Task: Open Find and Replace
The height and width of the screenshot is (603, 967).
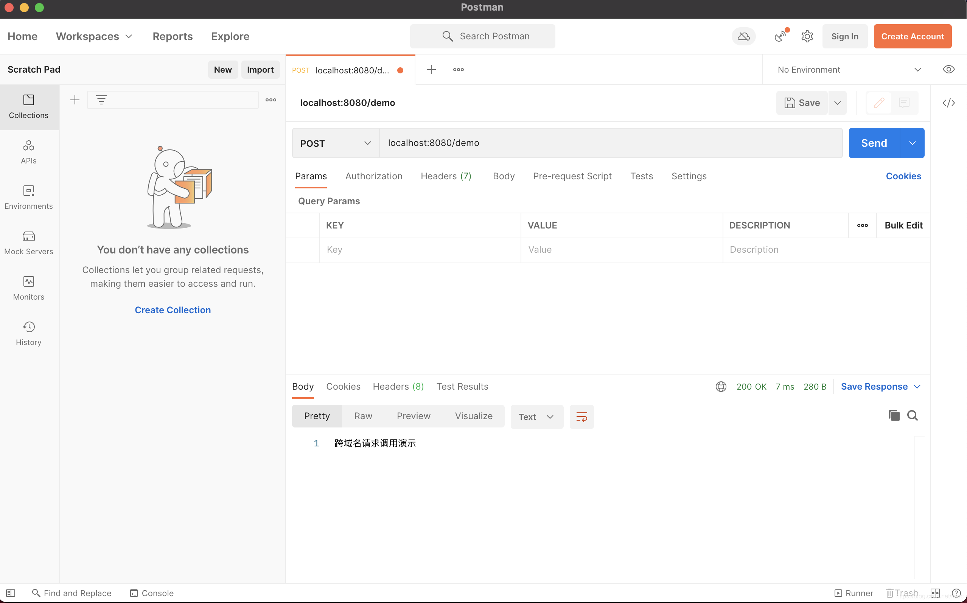Action: click(72, 593)
